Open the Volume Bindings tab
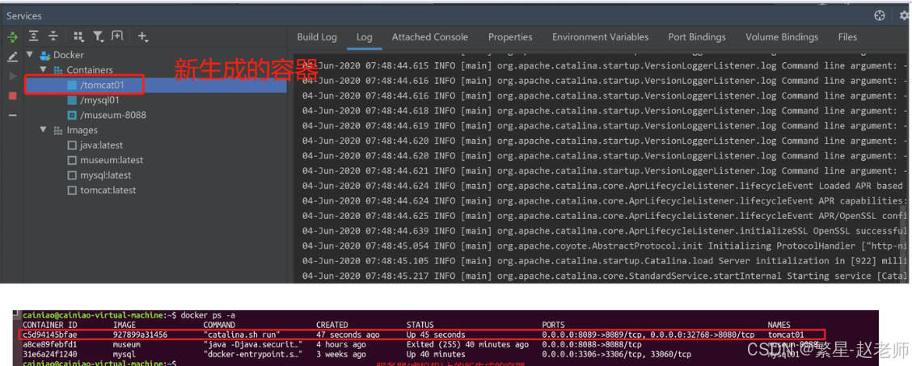 tap(782, 37)
